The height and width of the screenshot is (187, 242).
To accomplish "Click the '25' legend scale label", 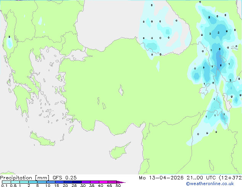I will [74, 185].
